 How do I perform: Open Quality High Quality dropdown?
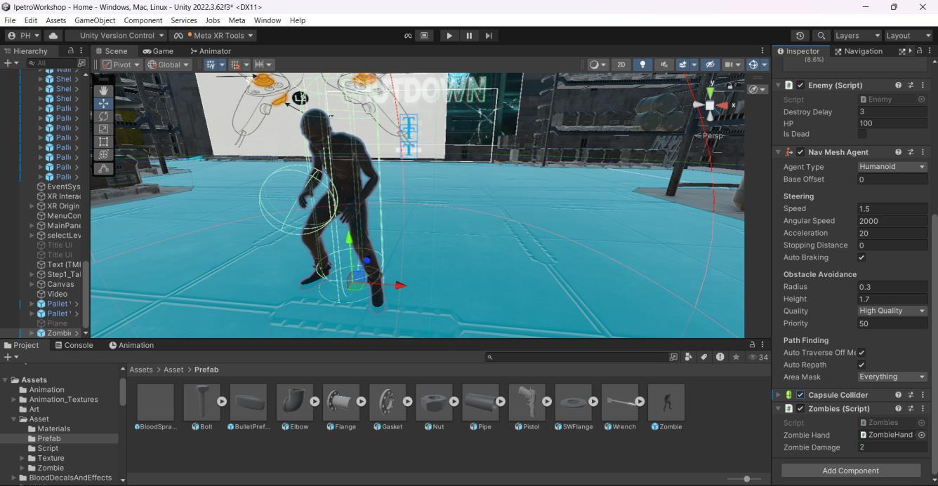pyautogui.click(x=892, y=311)
